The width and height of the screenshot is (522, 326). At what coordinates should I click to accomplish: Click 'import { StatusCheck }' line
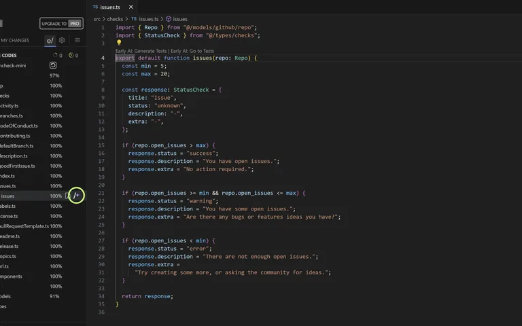click(x=188, y=35)
